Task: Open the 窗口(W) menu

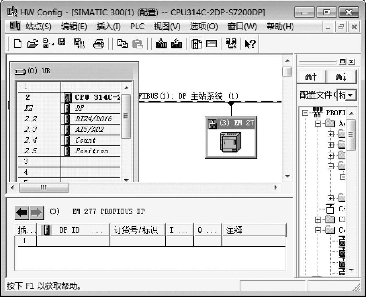Action: [242, 26]
